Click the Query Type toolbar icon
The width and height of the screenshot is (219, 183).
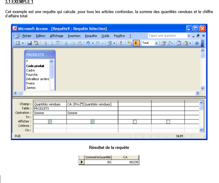(109, 43)
